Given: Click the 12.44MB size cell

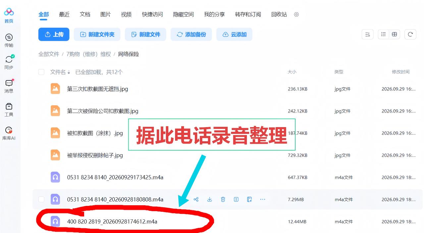Looking at the screenshot, I should (297, 221).
